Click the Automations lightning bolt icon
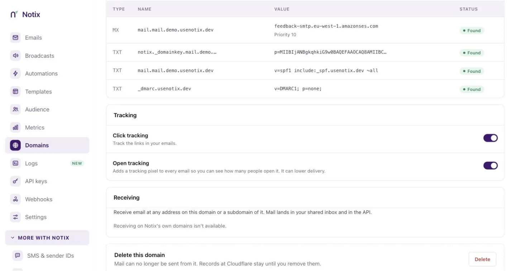This screenshot has height=271, width=516. tap(15, 73)
